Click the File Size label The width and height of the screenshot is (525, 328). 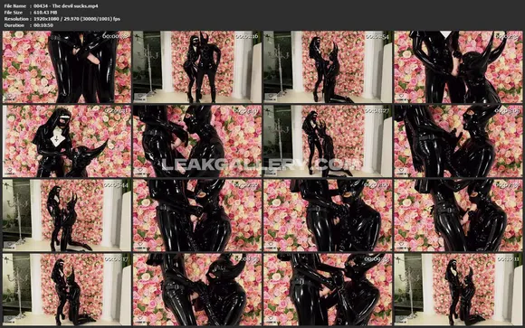(x=14, y=13)
